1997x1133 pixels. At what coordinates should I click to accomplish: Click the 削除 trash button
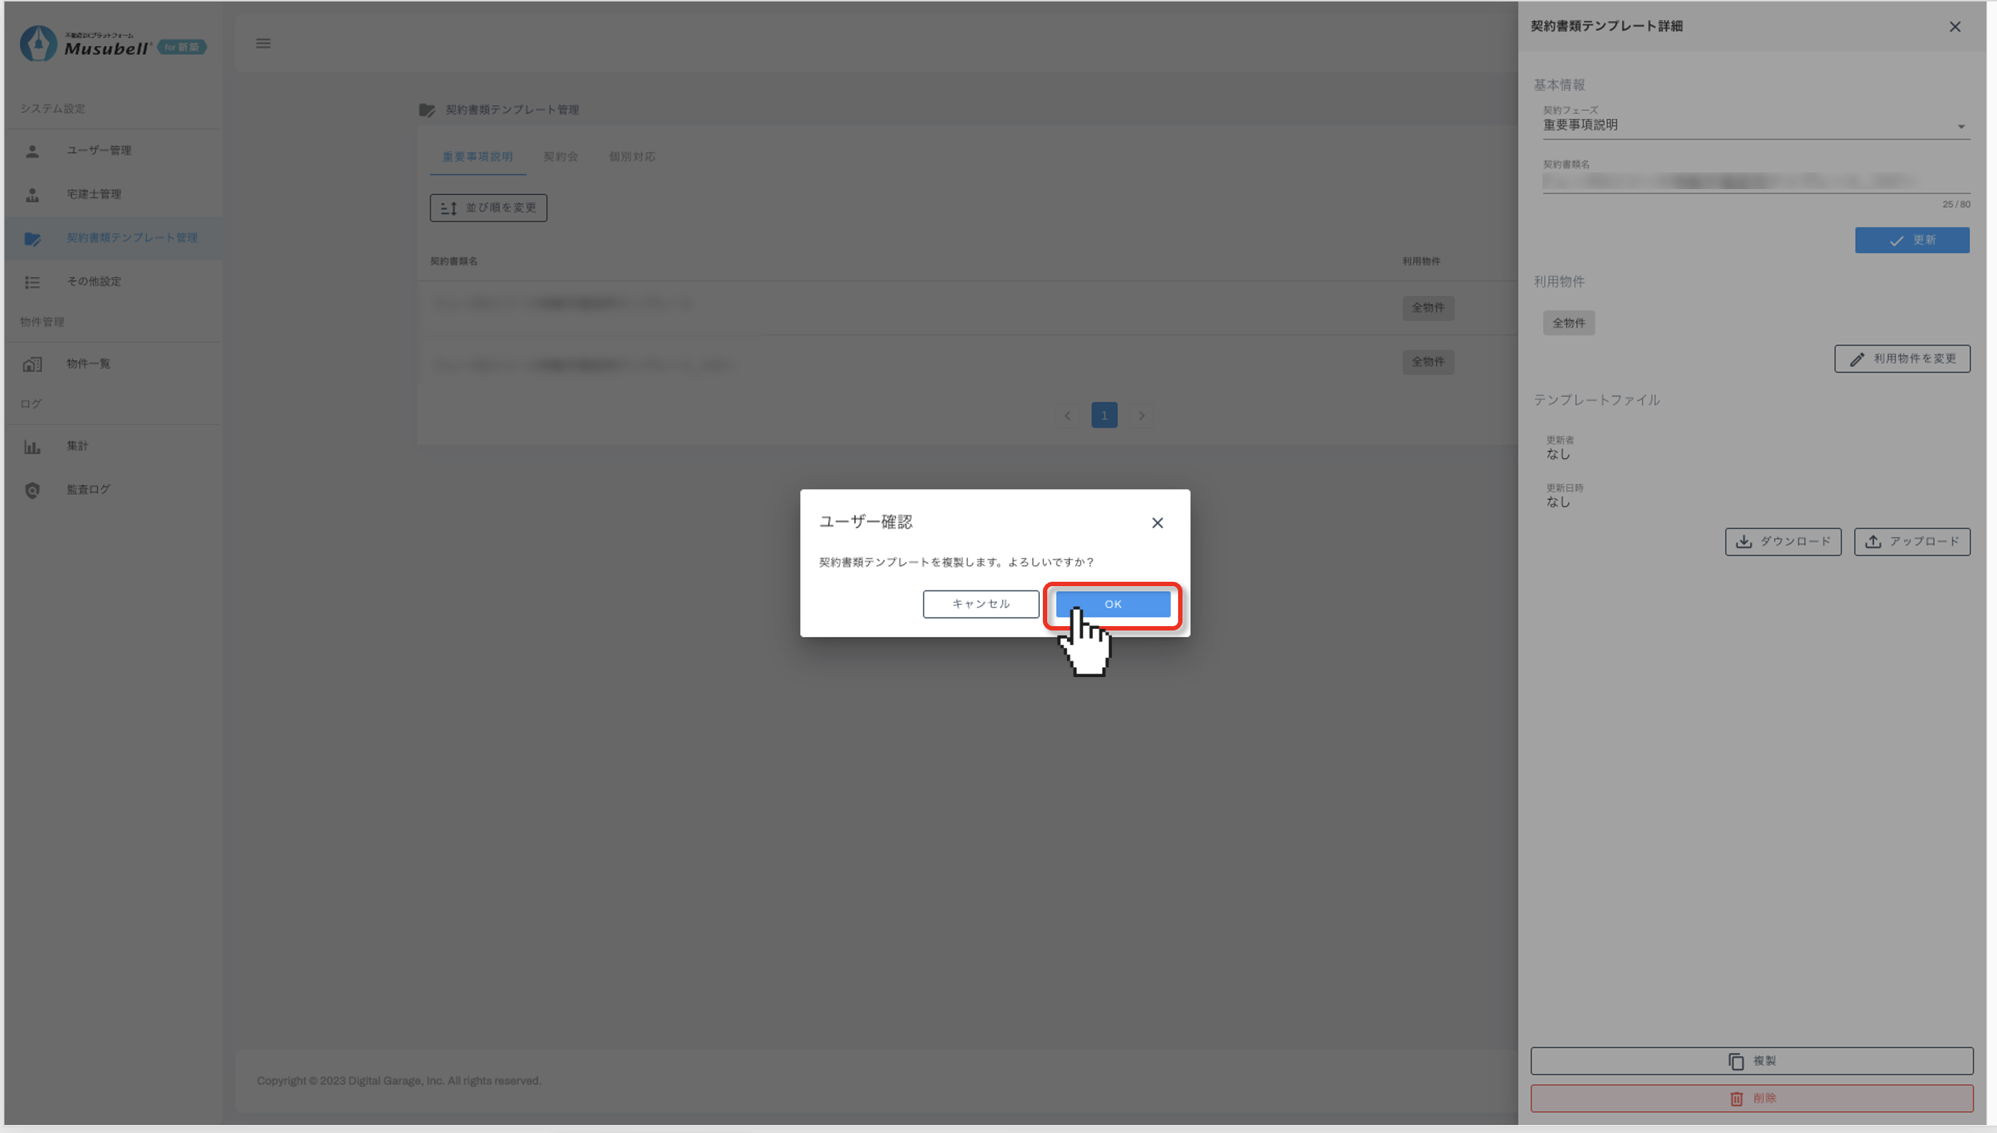(1751, 1098)
